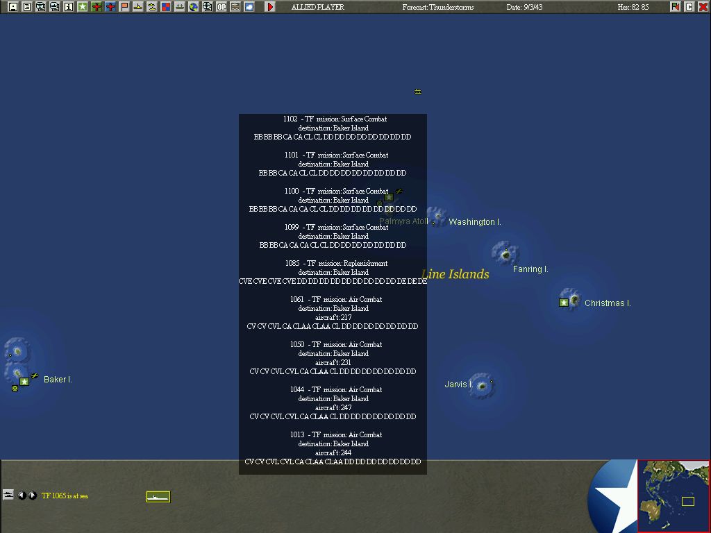Click TF 1085 Replenishment entry
This screenshot has width=711, height=533.
333,272
